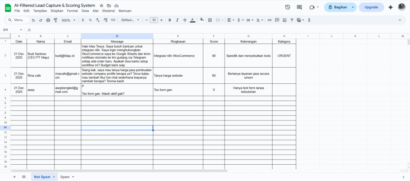Click the Gemini sparkle icon
Image resolution: width=410 pixels, height=181 pixels.
(x=390, y=7)
